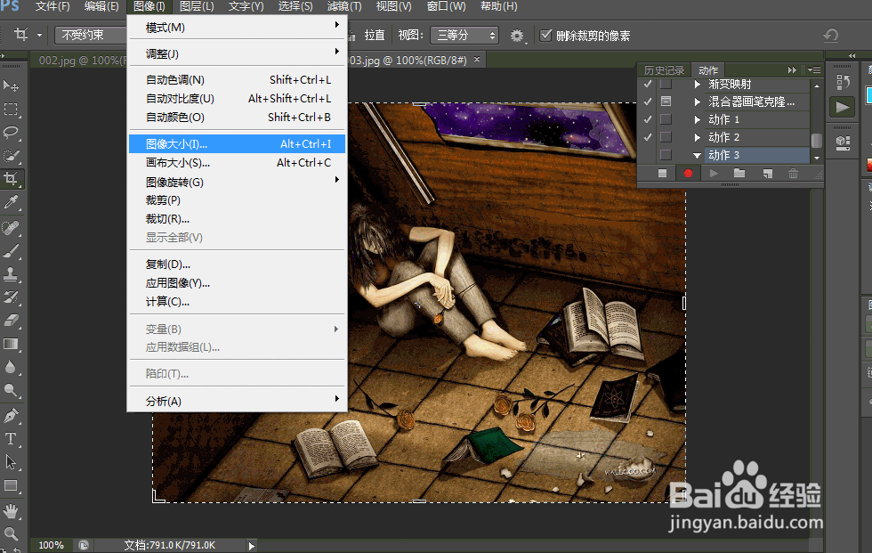Choose 自动色调(N) menu item

click(237, 80)
